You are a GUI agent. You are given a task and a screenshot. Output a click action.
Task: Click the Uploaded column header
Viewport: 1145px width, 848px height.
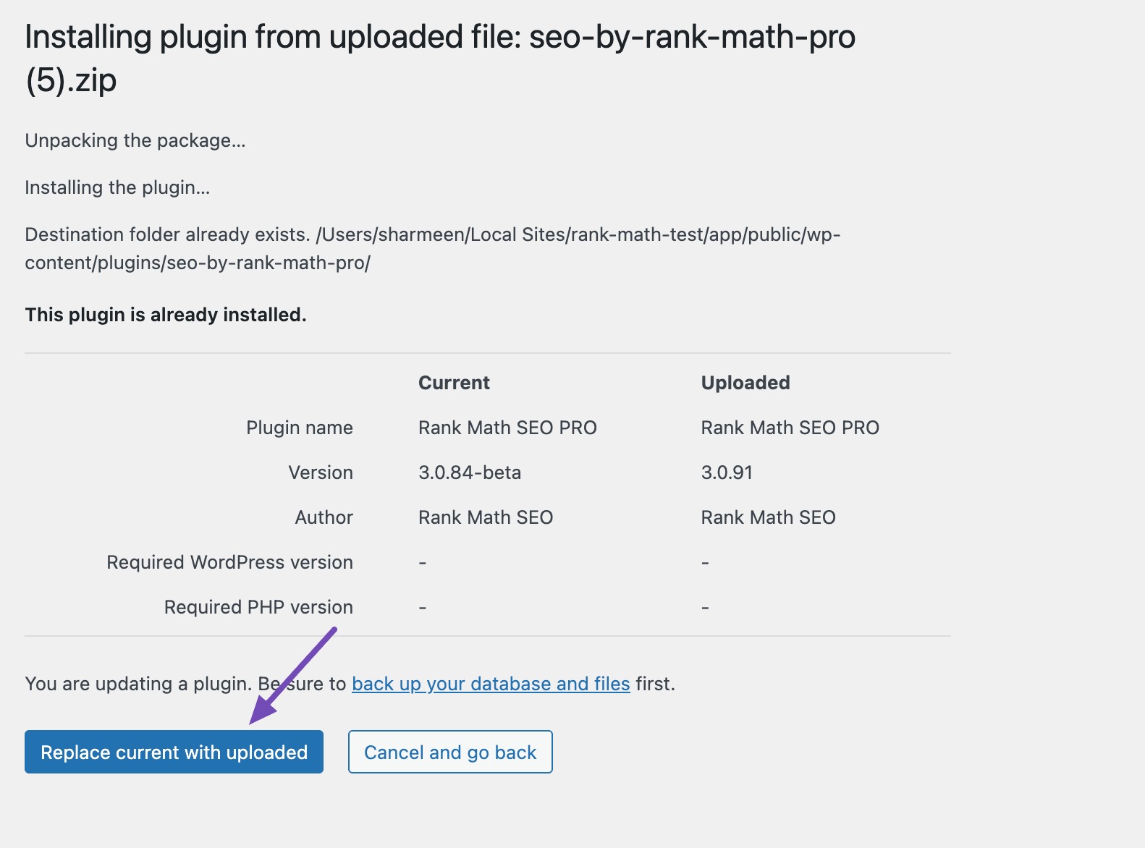[745, 383]
